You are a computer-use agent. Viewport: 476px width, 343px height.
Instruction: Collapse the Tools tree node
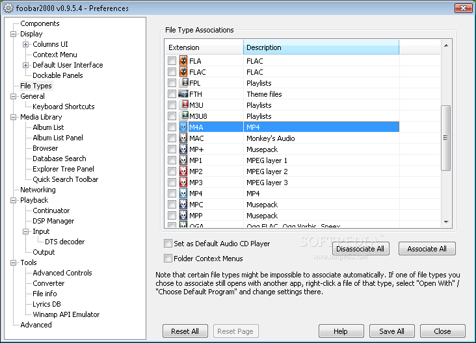[x=14, y=262]
